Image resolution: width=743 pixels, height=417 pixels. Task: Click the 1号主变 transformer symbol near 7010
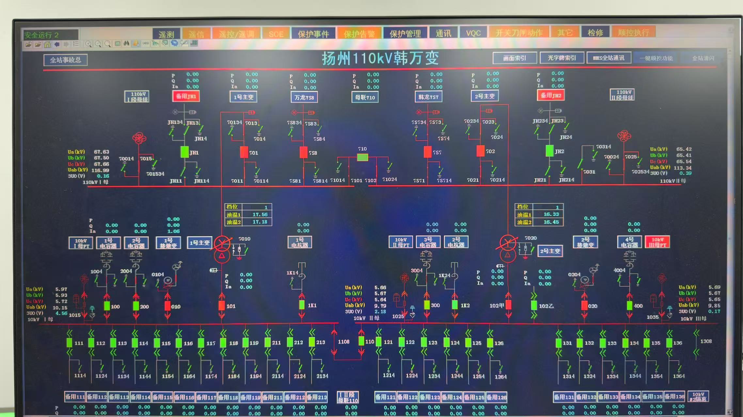click(222, 249)
